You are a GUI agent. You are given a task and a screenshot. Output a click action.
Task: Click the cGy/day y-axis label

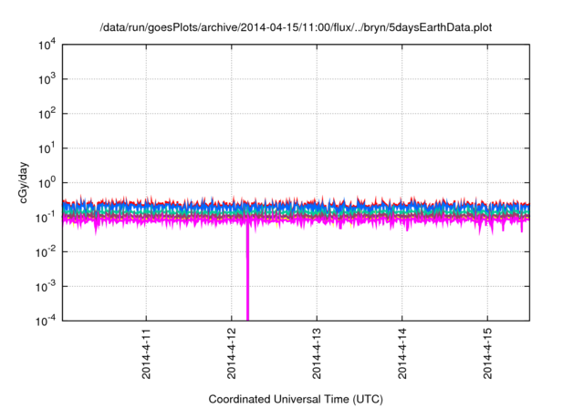coord(24,182)
